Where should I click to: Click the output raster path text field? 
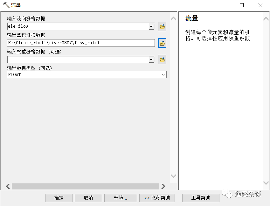tap(80, 43)
